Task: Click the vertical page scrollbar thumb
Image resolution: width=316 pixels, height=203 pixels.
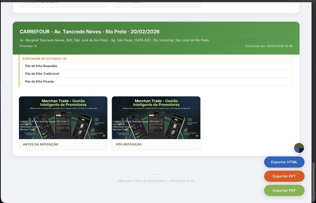Action: [313, 182]
